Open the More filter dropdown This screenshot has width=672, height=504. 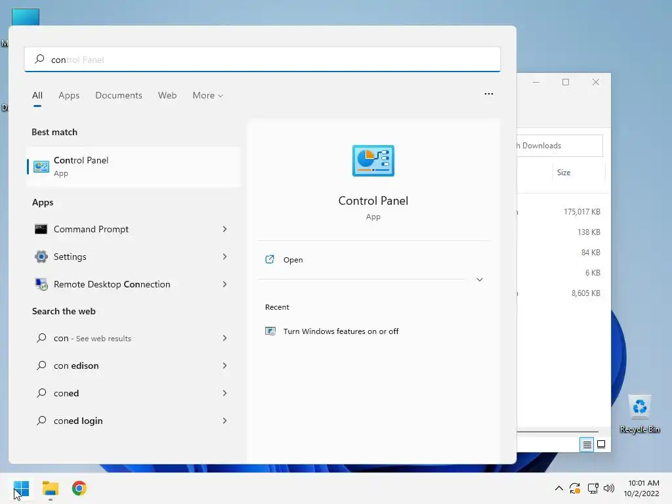pos(208,96)
